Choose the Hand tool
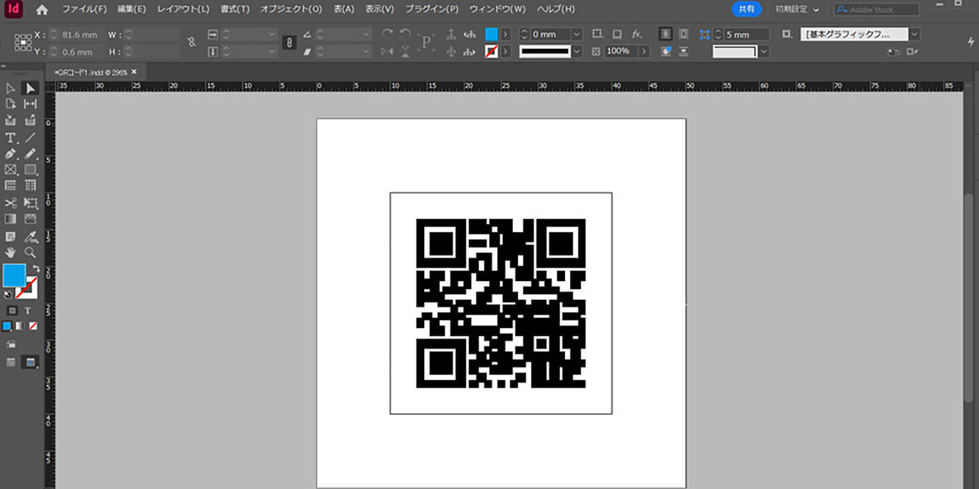The image size is (979, 489). tap(10, 252)
